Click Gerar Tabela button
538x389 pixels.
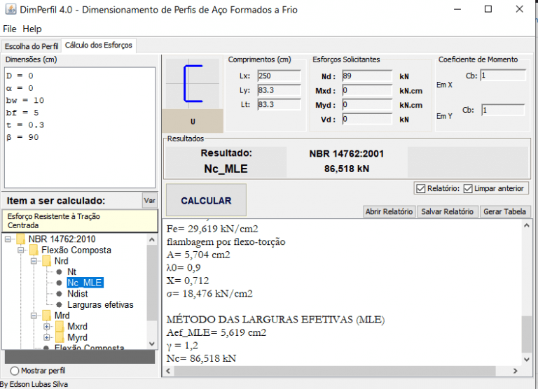(x=504, y=211)
